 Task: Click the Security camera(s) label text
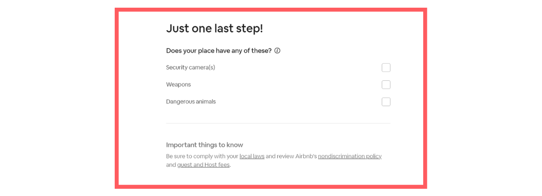(191, 68)
